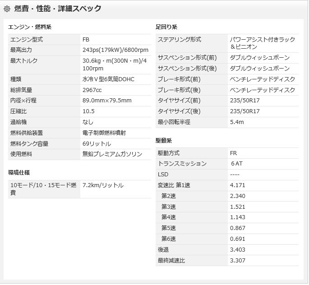
Task: Select the 30.6kg・m(300N・m) torque value
Action: (115, 64)
